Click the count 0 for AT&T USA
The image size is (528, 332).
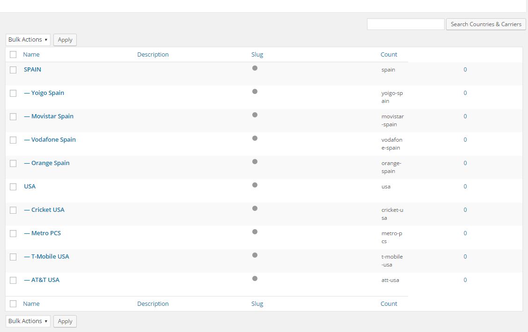click(x=465, y=280)
